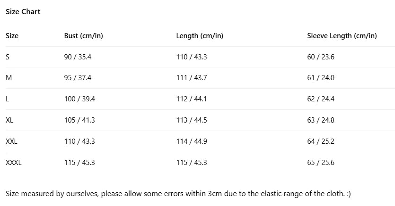Image resolution: width=395 pixels, height=206 pixels.
Task: Click the Bust (cm/in) column header
Action: click(83, 36)
